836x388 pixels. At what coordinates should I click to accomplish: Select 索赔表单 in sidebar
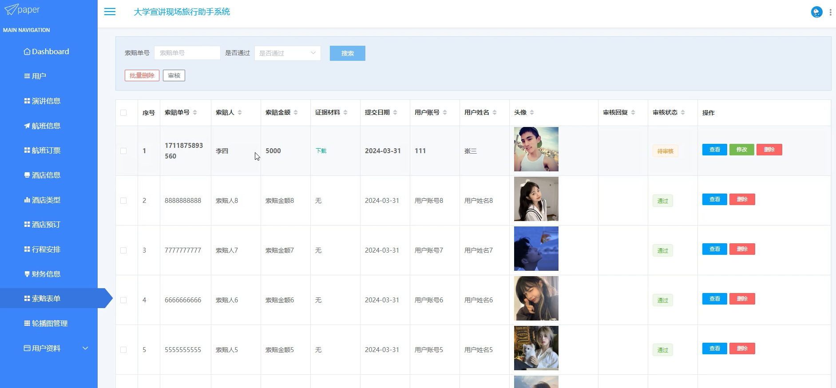tap(49, 299)
